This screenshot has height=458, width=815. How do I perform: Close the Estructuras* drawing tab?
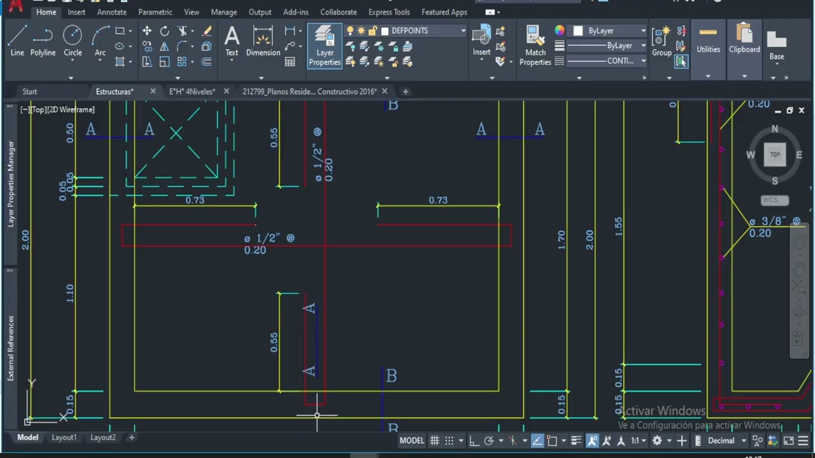153,92
